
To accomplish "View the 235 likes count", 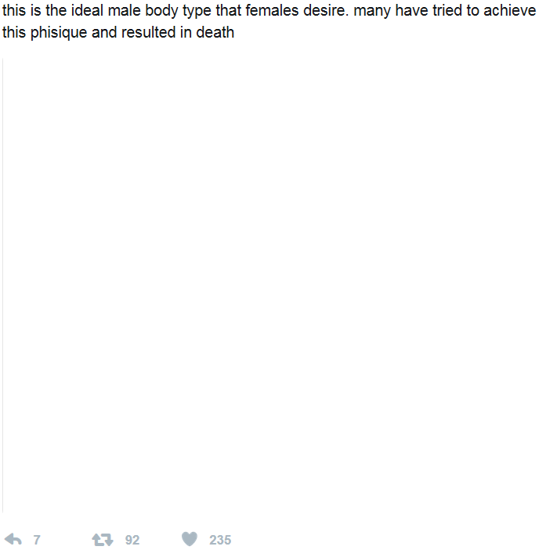I will point(220,540).
